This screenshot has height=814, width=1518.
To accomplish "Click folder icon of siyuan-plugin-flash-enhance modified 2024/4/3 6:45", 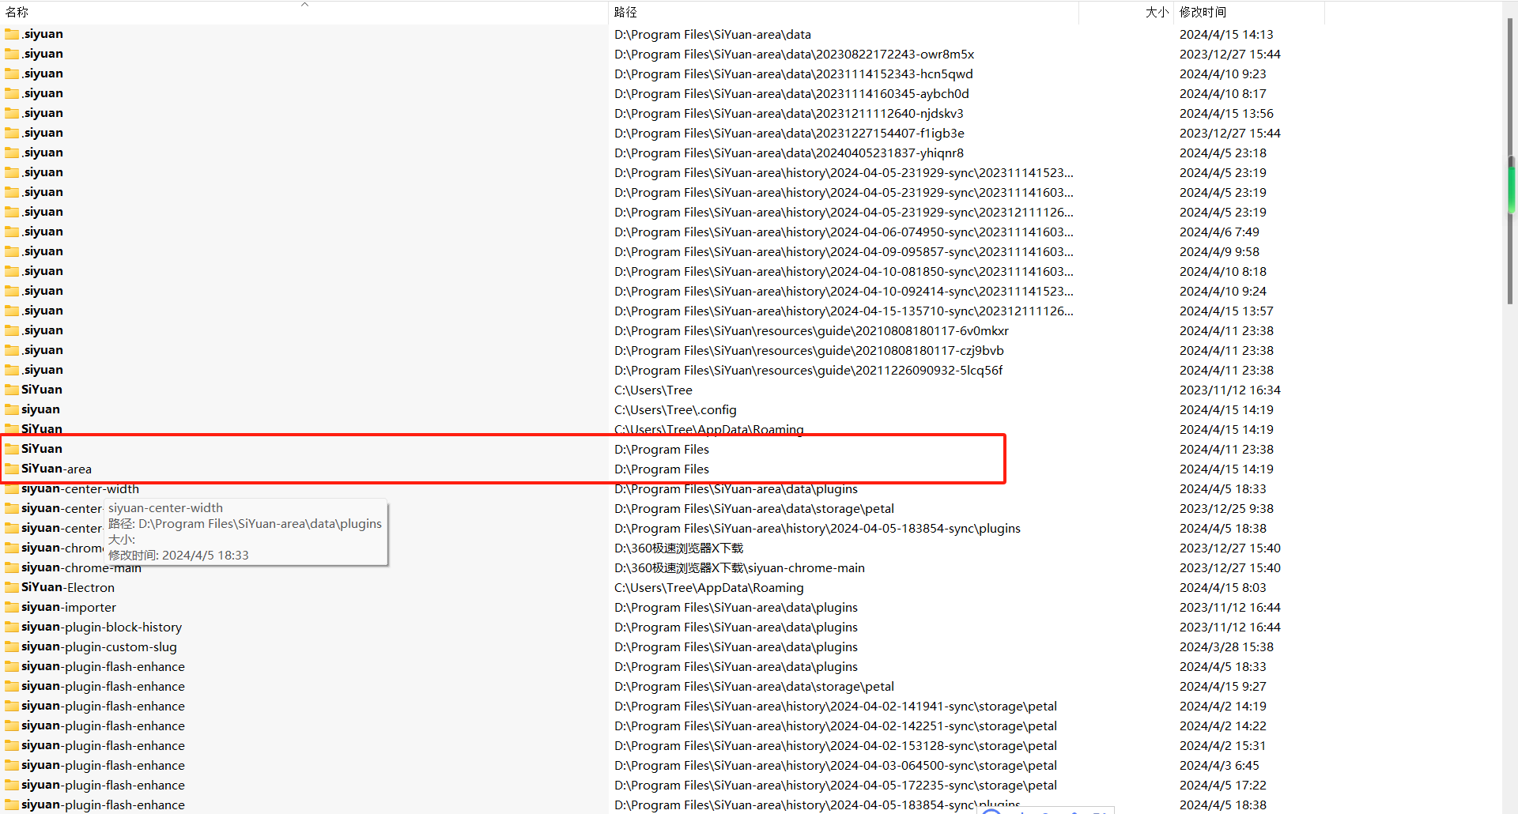I will (x=12, y=766).
